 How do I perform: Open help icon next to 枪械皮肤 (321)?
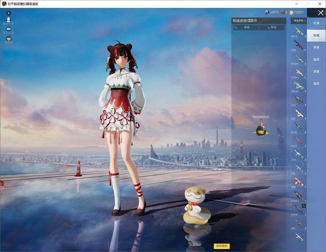coord(255,21)
